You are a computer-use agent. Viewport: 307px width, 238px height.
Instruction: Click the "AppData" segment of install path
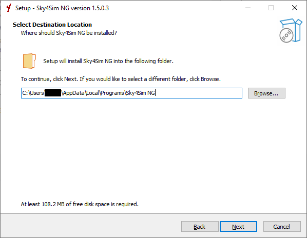[73, 93]
